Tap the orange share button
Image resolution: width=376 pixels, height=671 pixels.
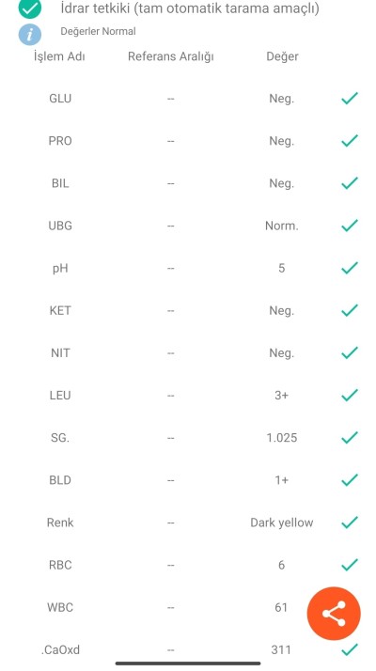334,614
